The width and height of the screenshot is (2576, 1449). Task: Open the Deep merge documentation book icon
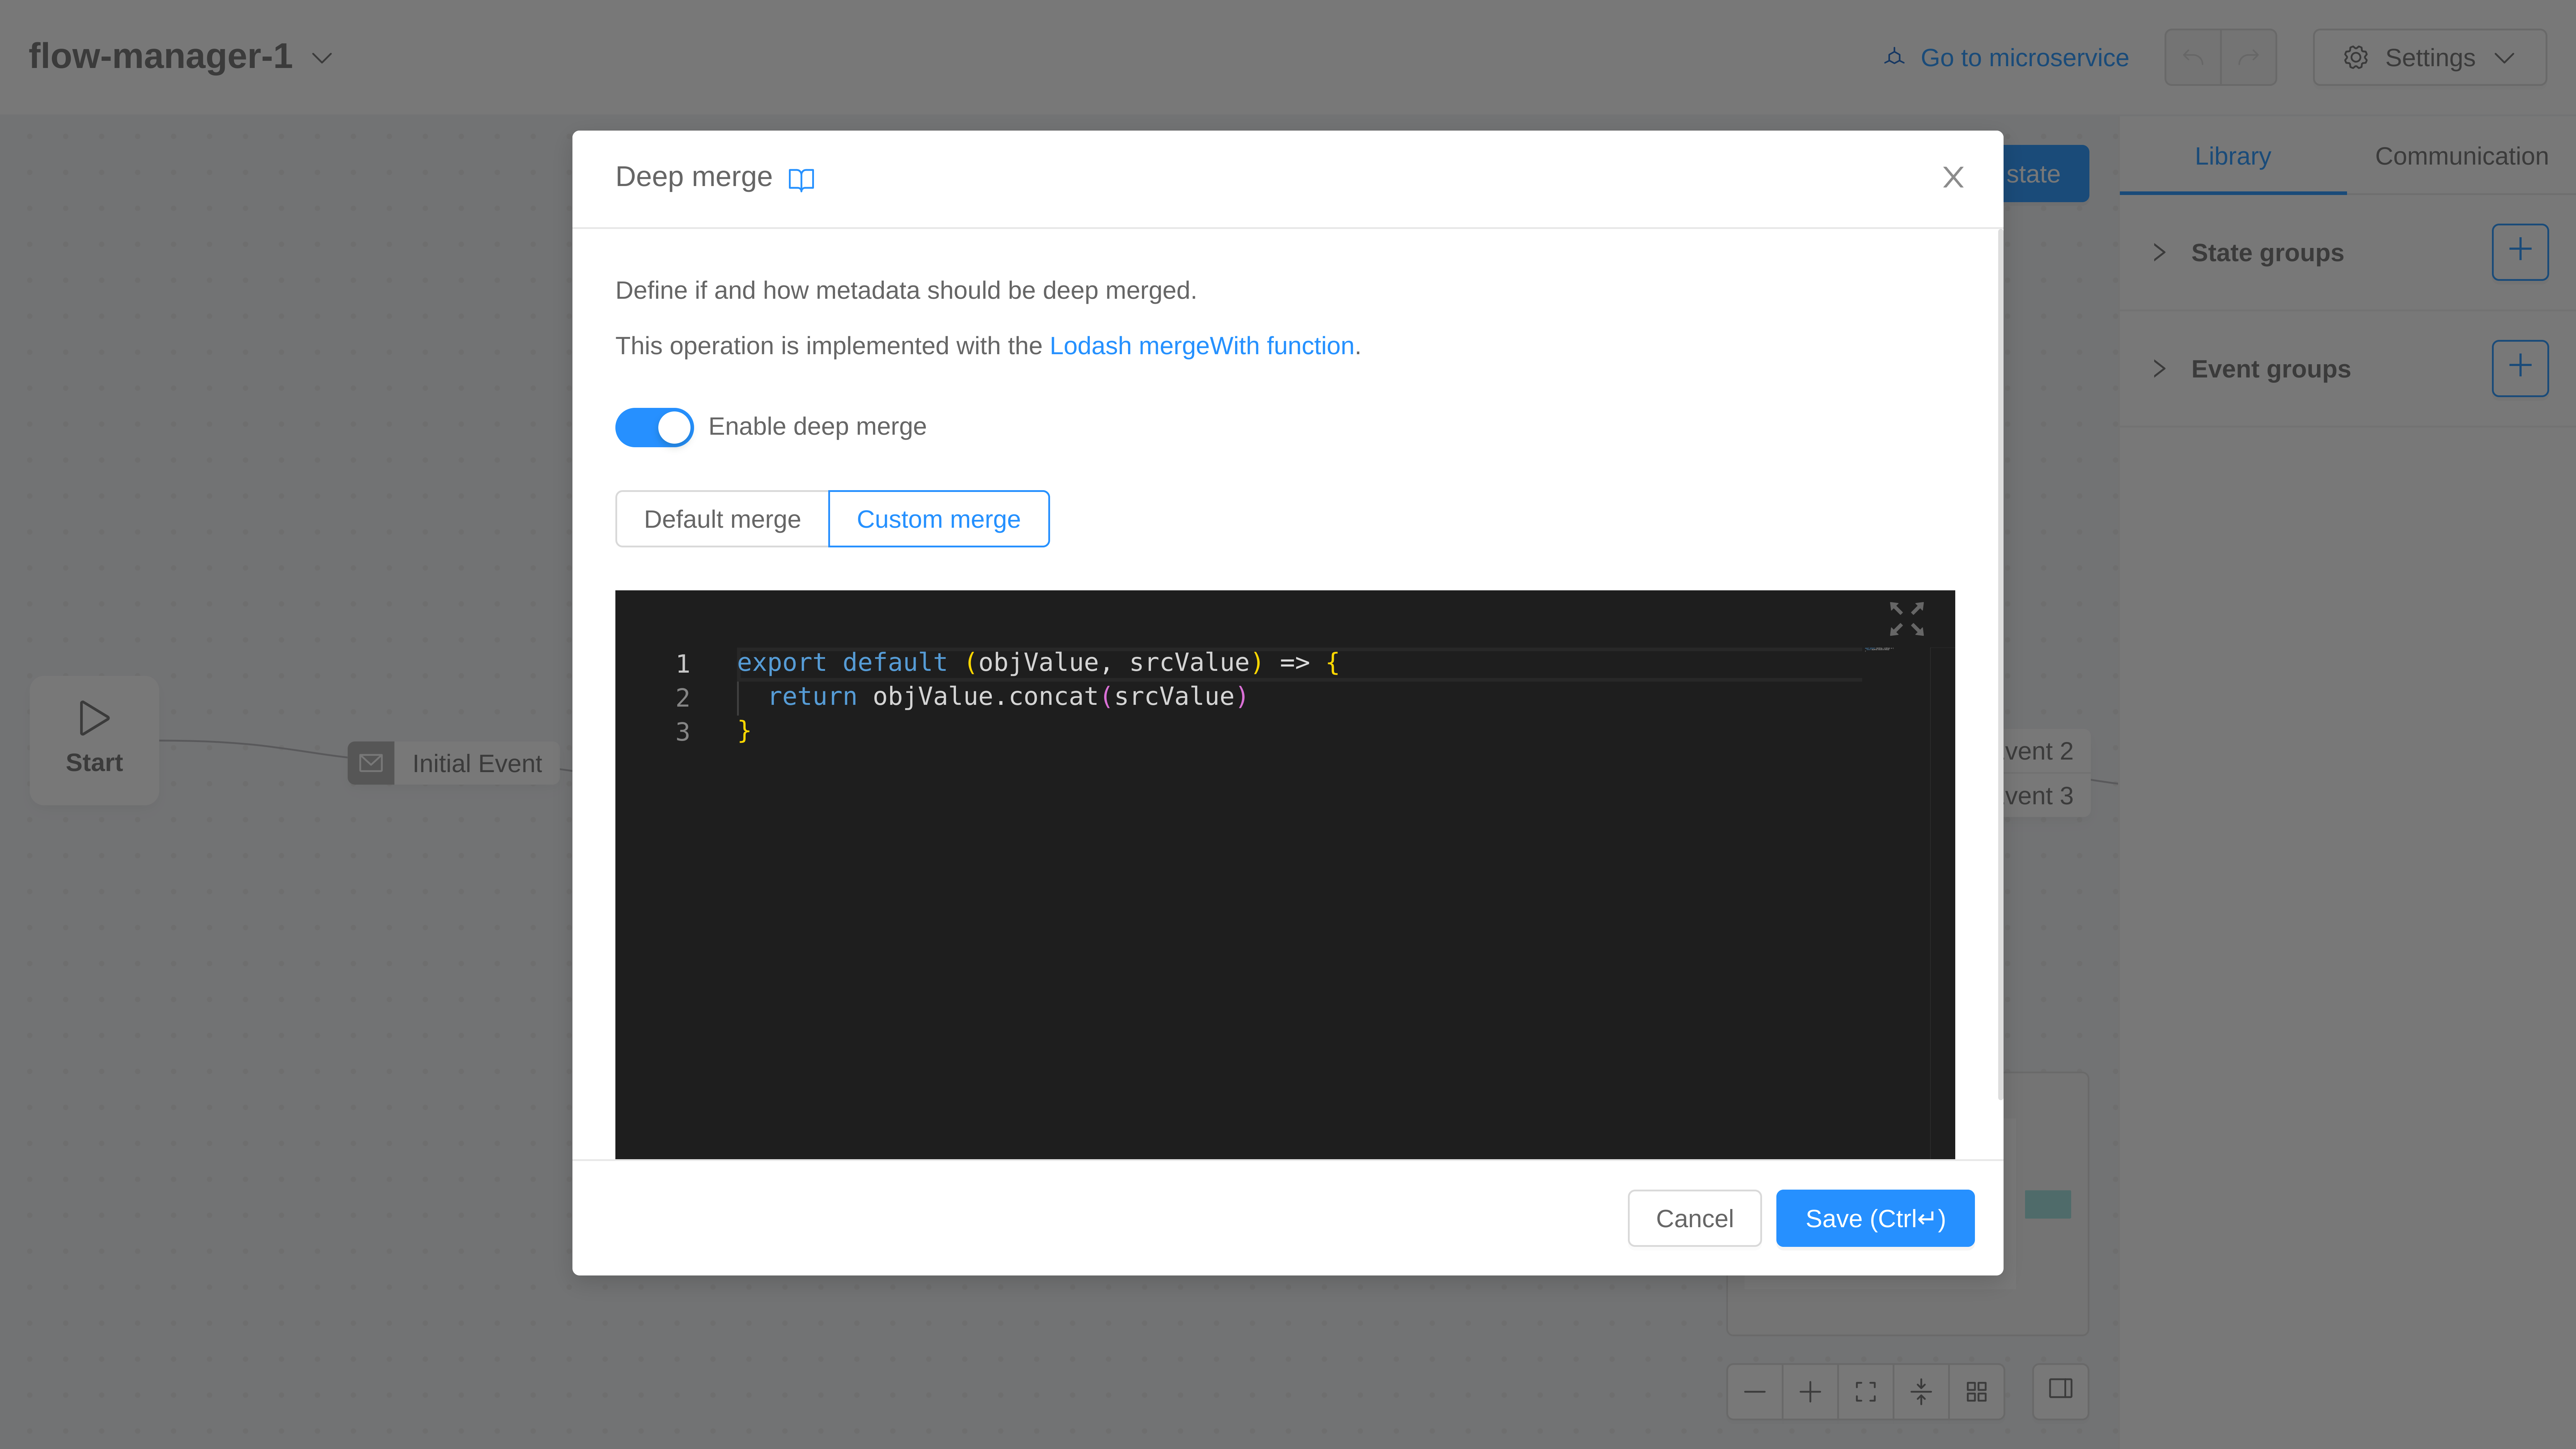point(801,179)
